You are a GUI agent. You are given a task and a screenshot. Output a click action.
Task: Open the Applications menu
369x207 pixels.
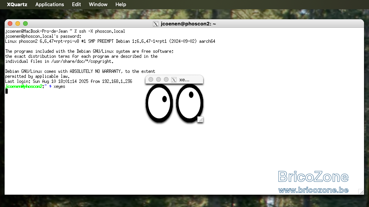click(x=50, y=5)
